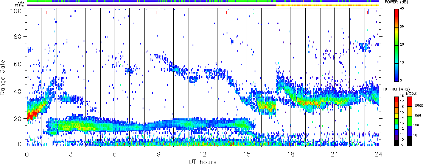The height and width of the screenshot is (164, 423).
Task: Click the yellow-orange TX Freq strip segment after 17 UT
Action: point(328,5)
